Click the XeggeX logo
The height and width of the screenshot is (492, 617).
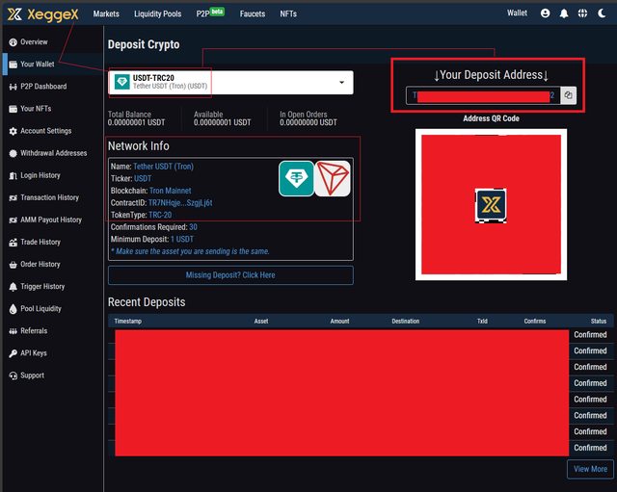[x=43, y=14]
